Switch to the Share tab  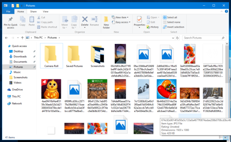click(33, 12)
